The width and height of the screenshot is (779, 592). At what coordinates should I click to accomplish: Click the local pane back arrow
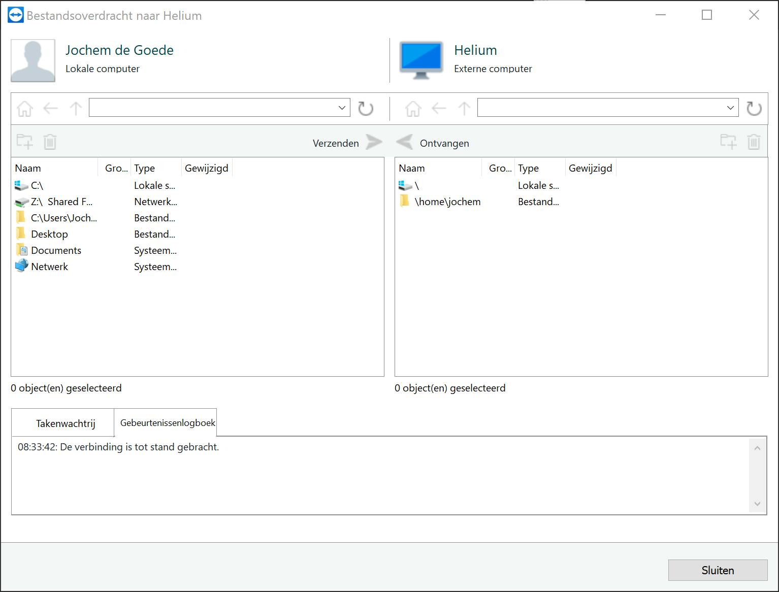coord(51,108)
